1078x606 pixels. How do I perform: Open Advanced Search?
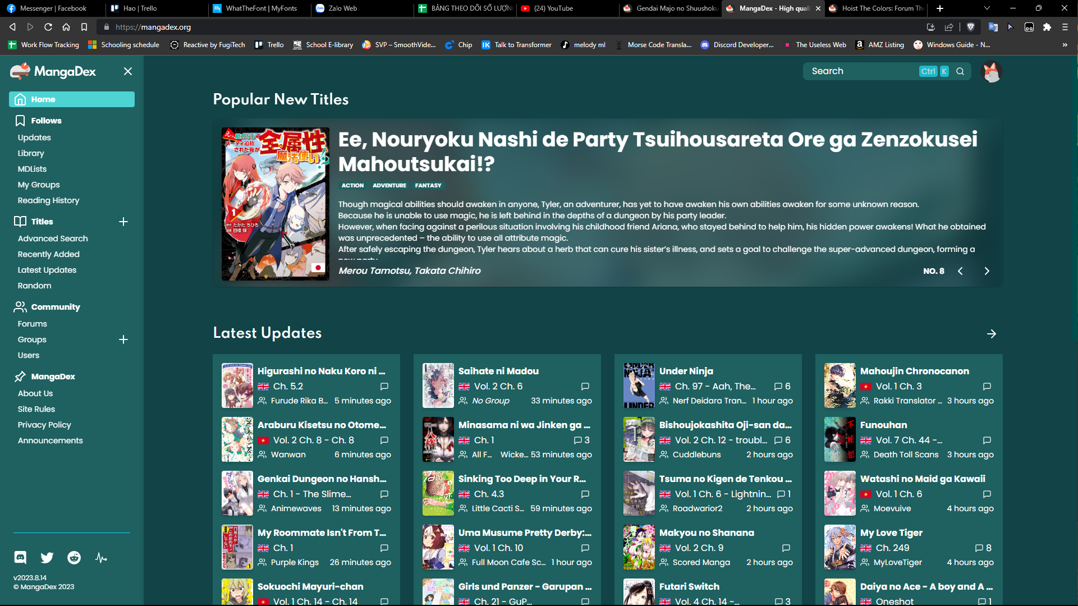53,238
